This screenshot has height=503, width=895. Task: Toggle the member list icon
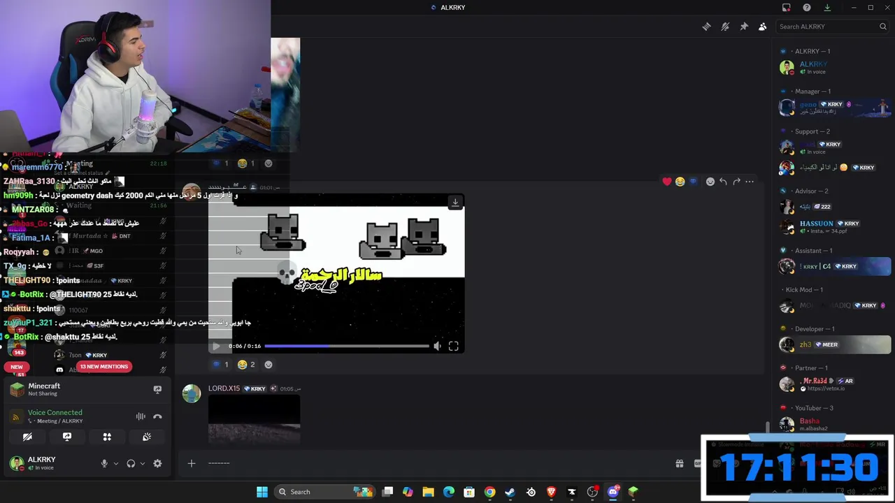[762, 27]
